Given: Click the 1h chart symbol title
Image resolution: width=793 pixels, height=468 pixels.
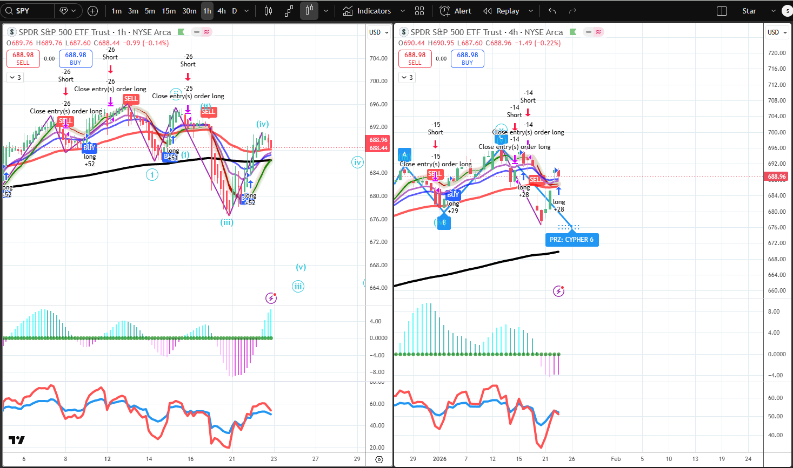Looking at the screenshot, I should 95,32.
